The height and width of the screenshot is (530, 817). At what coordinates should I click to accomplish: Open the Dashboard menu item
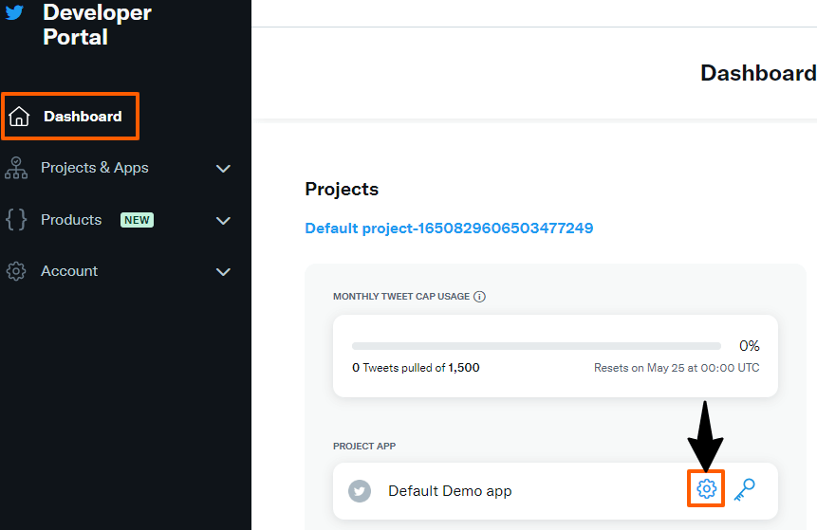tap(70, 116)
